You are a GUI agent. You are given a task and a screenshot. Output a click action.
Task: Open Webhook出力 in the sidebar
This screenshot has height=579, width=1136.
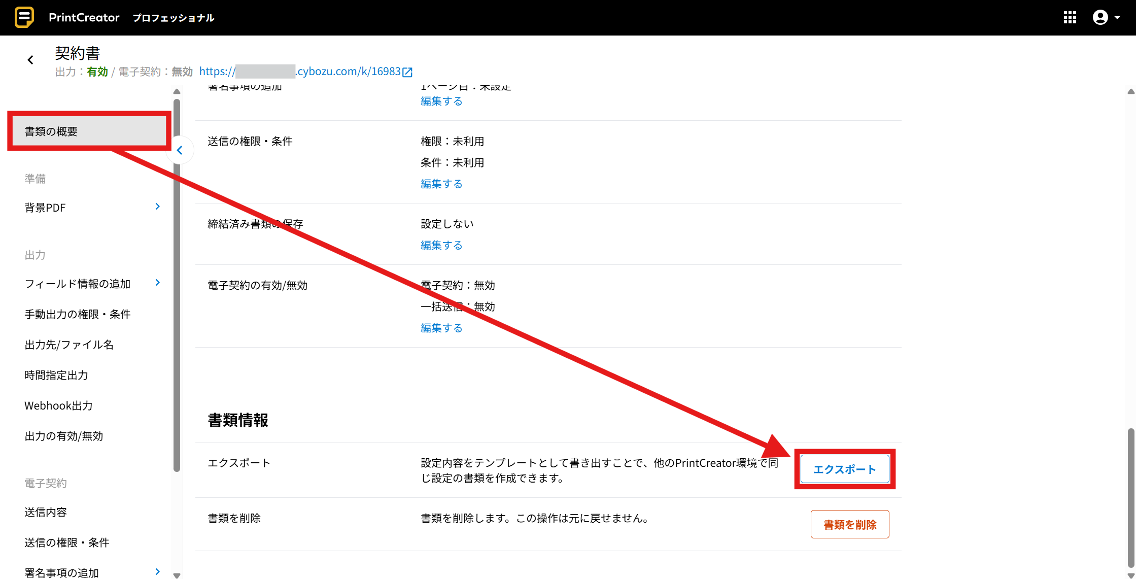pos(59,405)
